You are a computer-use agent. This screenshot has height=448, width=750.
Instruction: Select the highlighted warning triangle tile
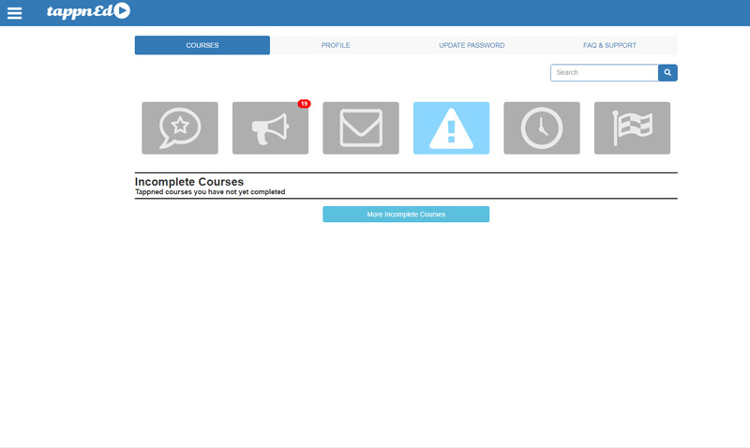point(451,128)
